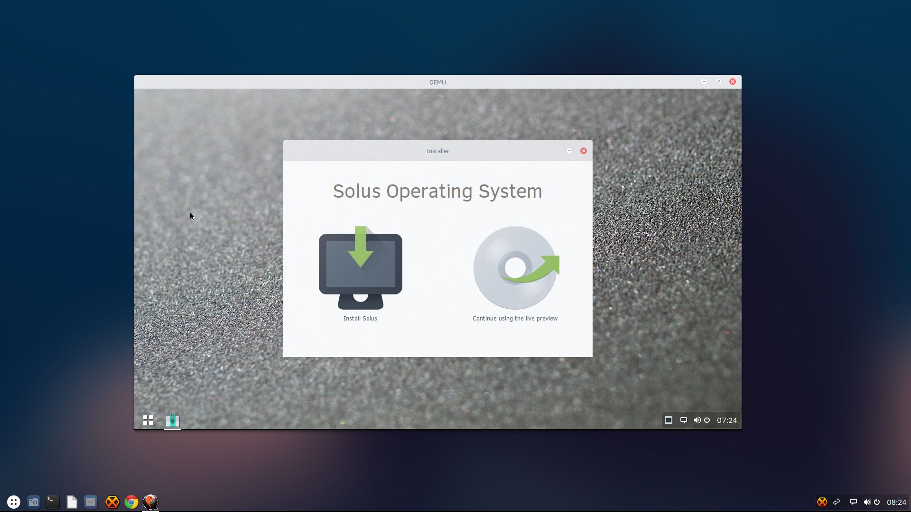The width and height of the screenshot is (911, 512).
Task: Open the mail client envelope icon
Action: [x=91, y=502]
